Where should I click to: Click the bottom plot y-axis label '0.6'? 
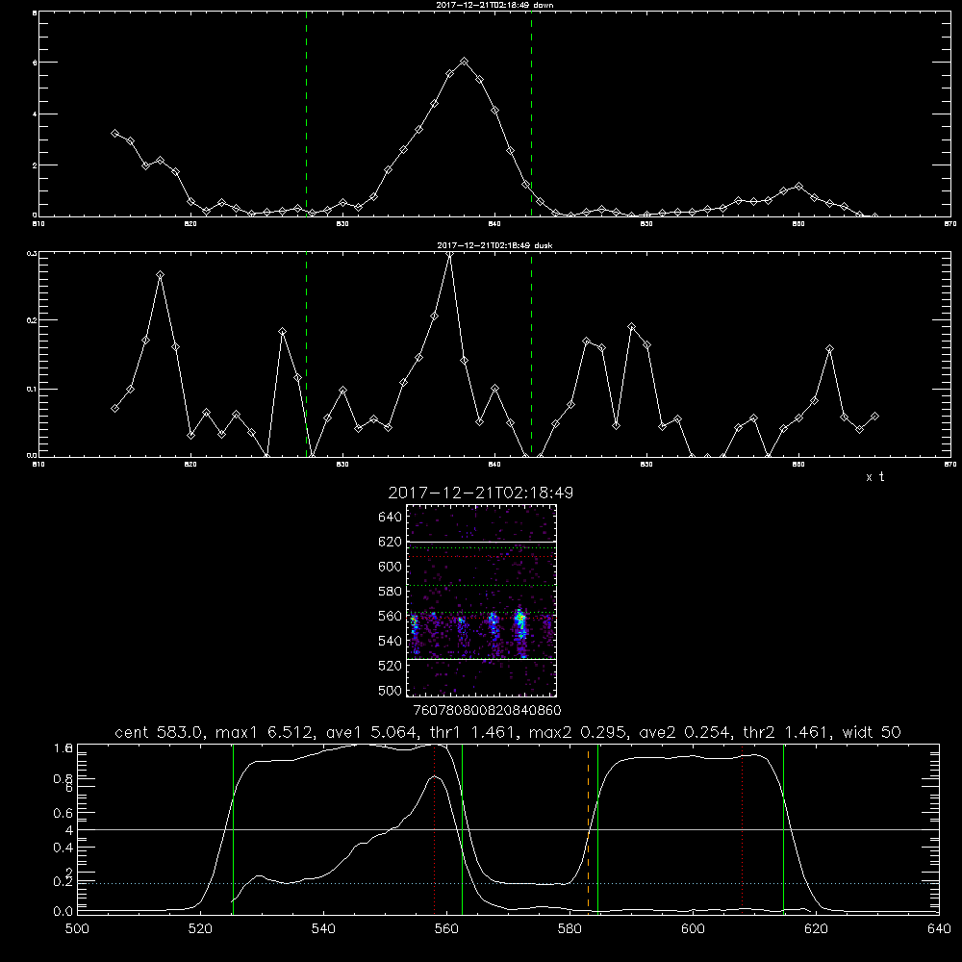tap(63, 812)
